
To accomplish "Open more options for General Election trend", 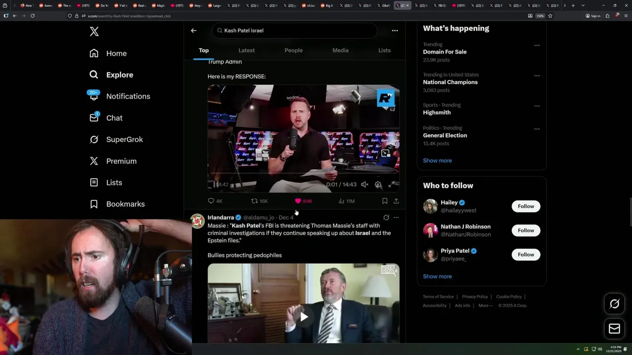I will (537, 129).
